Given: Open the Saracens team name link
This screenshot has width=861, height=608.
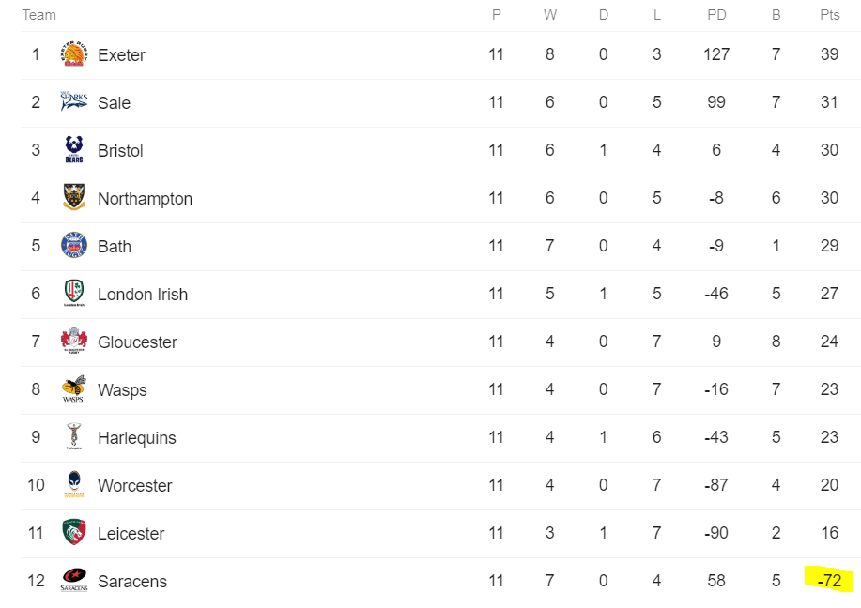Looking at the screenshot, I should point(132,582).
